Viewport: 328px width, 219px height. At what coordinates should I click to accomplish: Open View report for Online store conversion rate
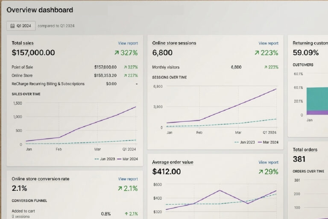coord(128,179)
